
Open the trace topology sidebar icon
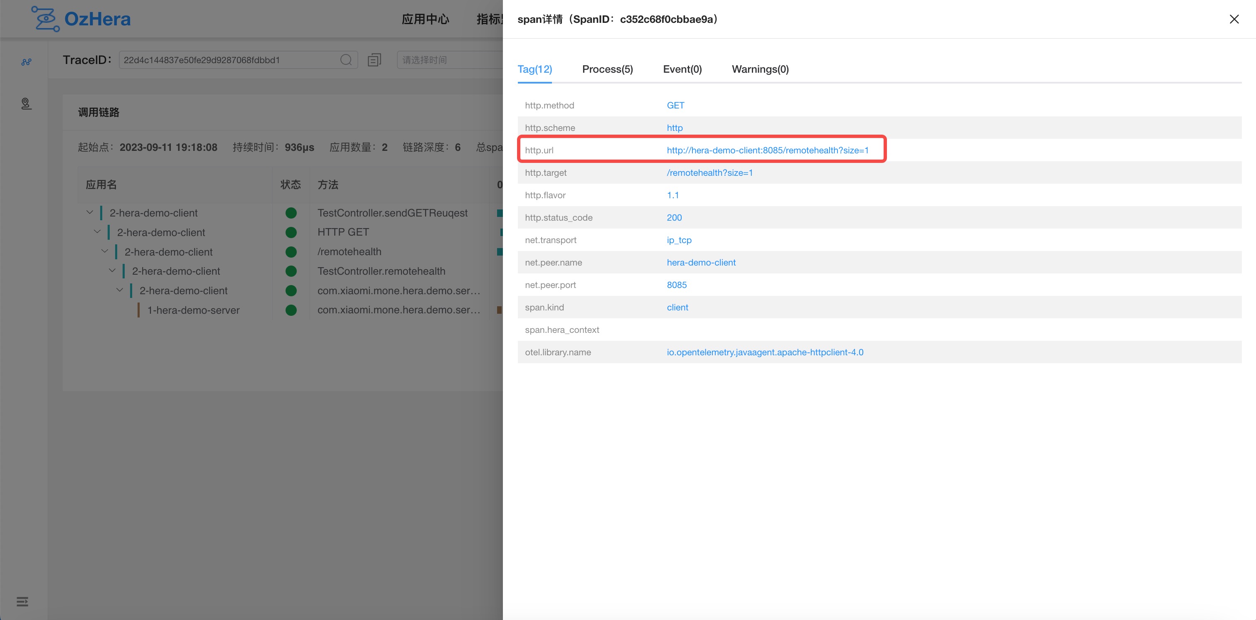[26, 62]
